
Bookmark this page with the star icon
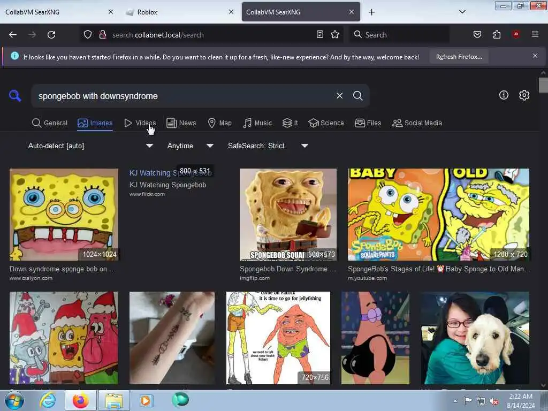[335, 35]
